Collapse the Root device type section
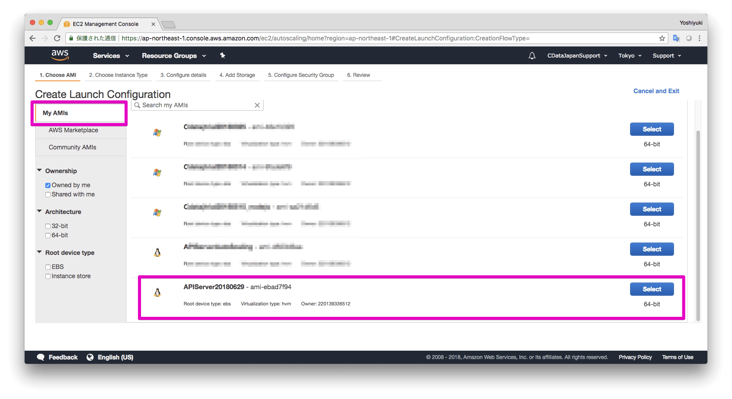The image size is (732, 399). [40, 252]
